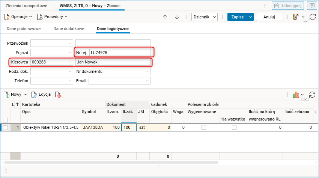Viewport: 319px width, 178px height.
Task: Click the Przewoźnik name text field
Action: coord(113,43)
